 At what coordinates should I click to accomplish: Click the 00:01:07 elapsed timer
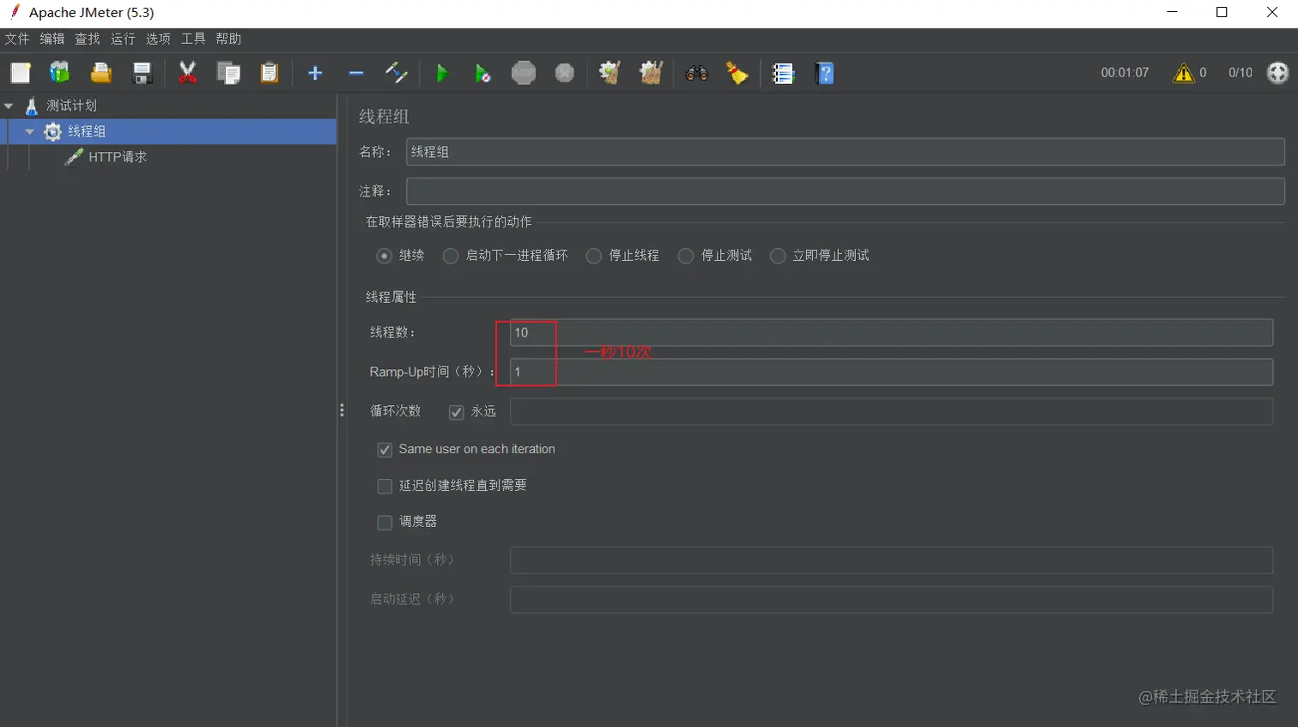tap(1125, 73)
